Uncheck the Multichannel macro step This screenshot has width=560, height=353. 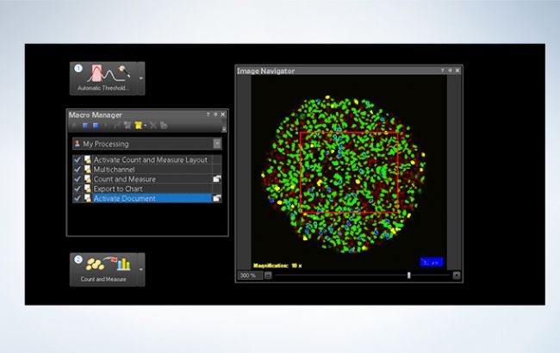[78, 170]
